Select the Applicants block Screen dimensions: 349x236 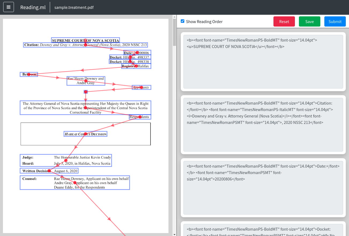point(141,87)
